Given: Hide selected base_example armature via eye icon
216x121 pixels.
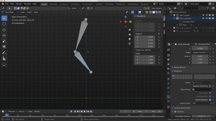Looking at the screenshot, I should [x=207, y=18].
